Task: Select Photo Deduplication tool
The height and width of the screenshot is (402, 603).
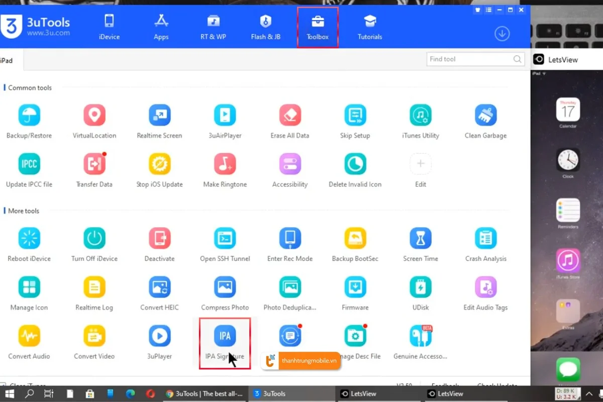Action: coord(290,287)
